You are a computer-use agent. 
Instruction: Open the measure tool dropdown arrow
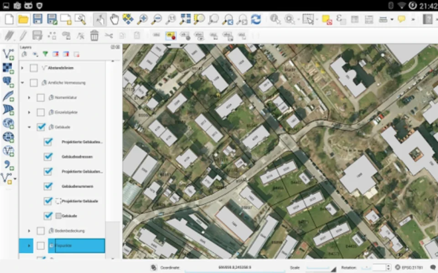click(x=392, y=20)
